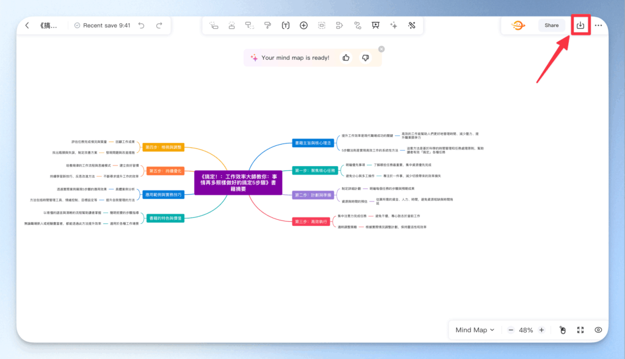This screenshot has width=625, height=359.
Task: Decrease zoom with the minus control
Action: click(510, 330)
